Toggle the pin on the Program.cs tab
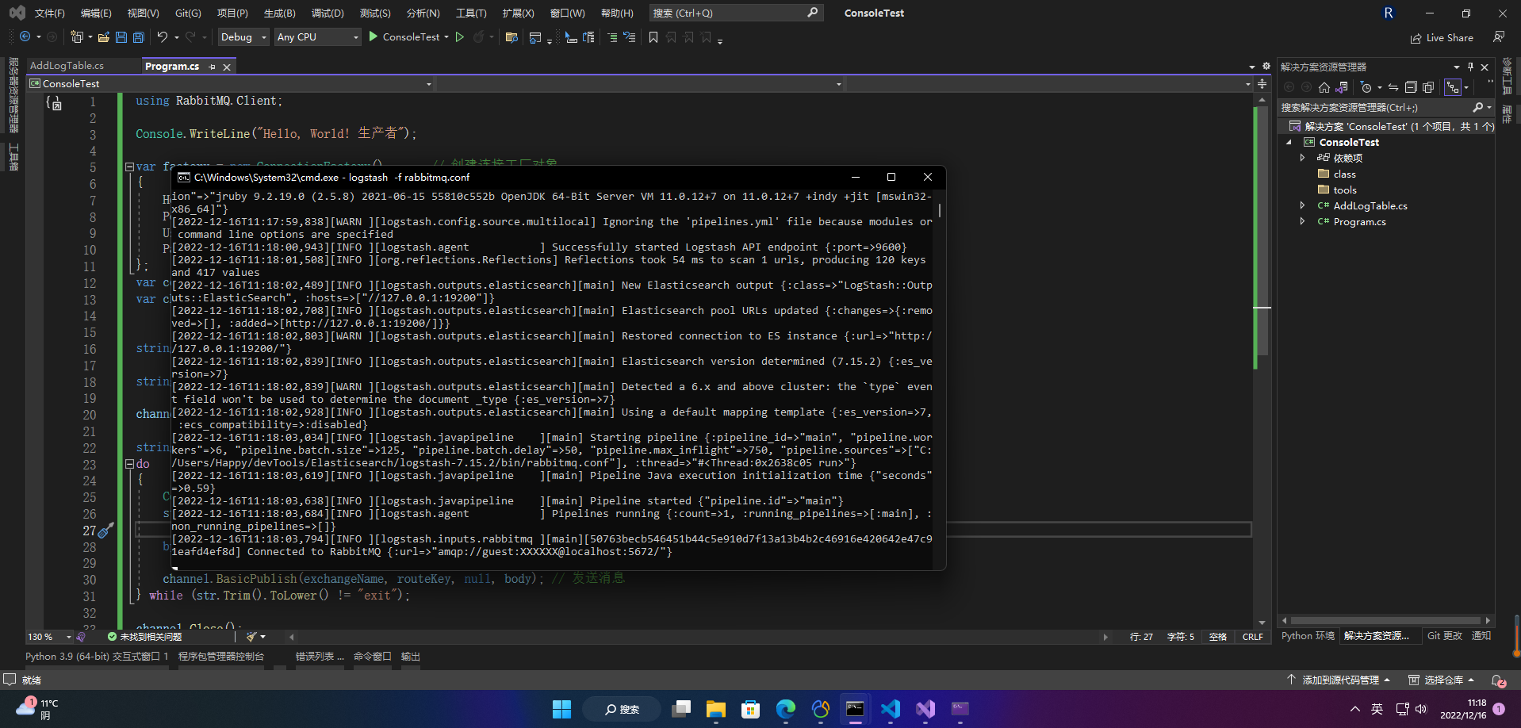Screen dimensions: 1521x728 tap(212, 67)
